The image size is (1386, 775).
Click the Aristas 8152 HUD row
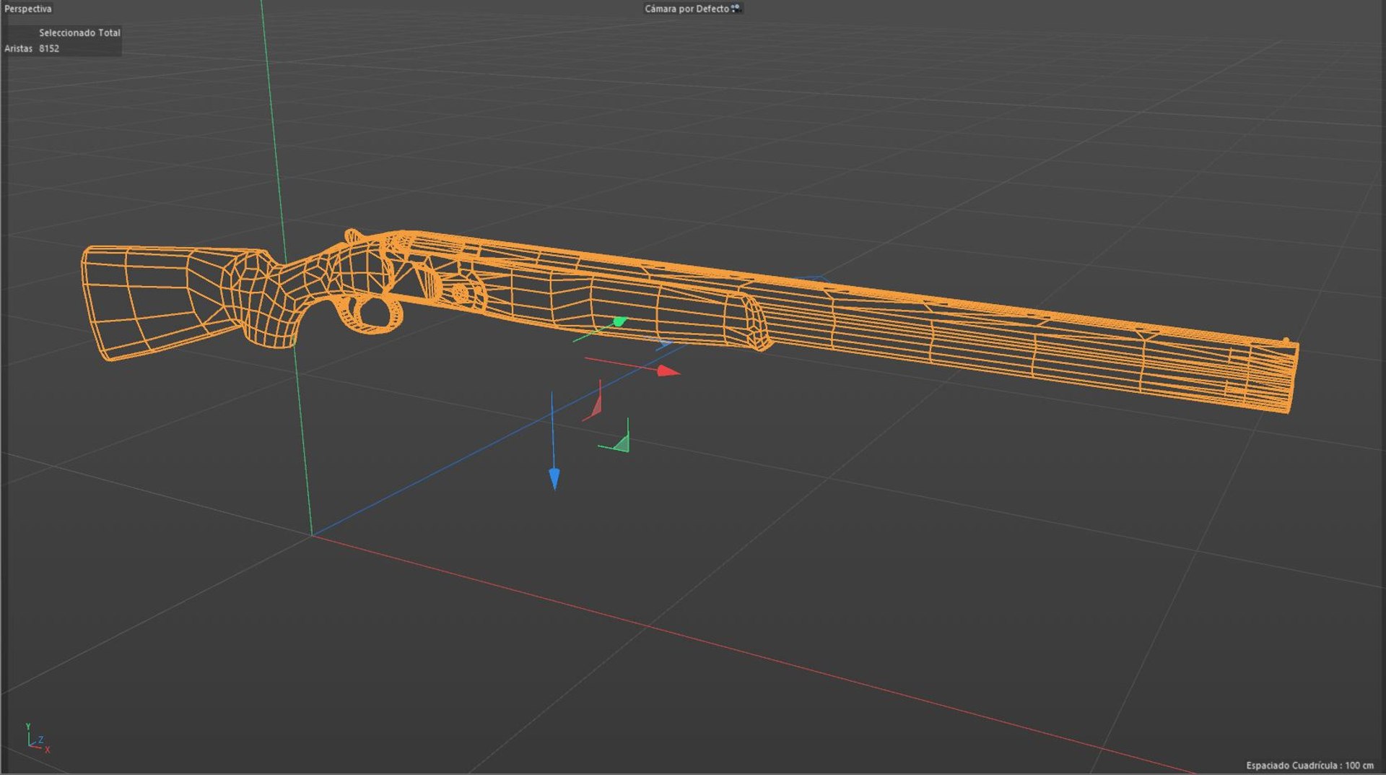click(32, 48)
